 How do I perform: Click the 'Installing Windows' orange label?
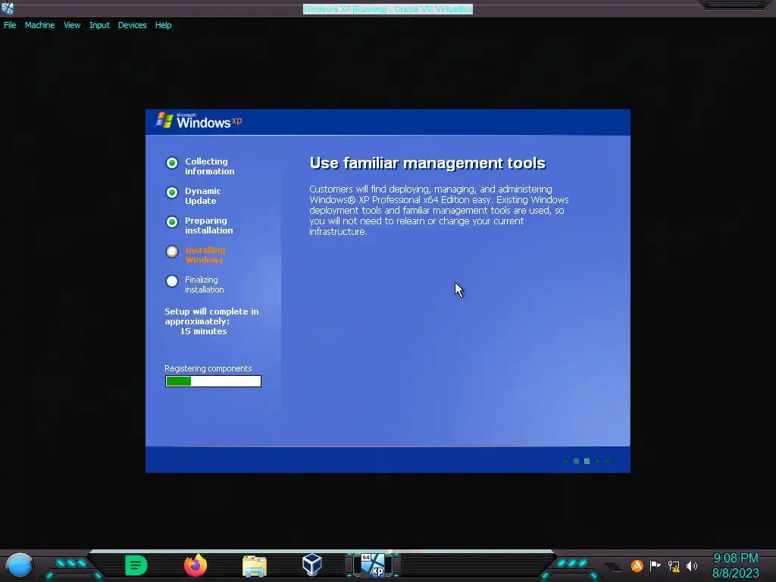point(205,255)
